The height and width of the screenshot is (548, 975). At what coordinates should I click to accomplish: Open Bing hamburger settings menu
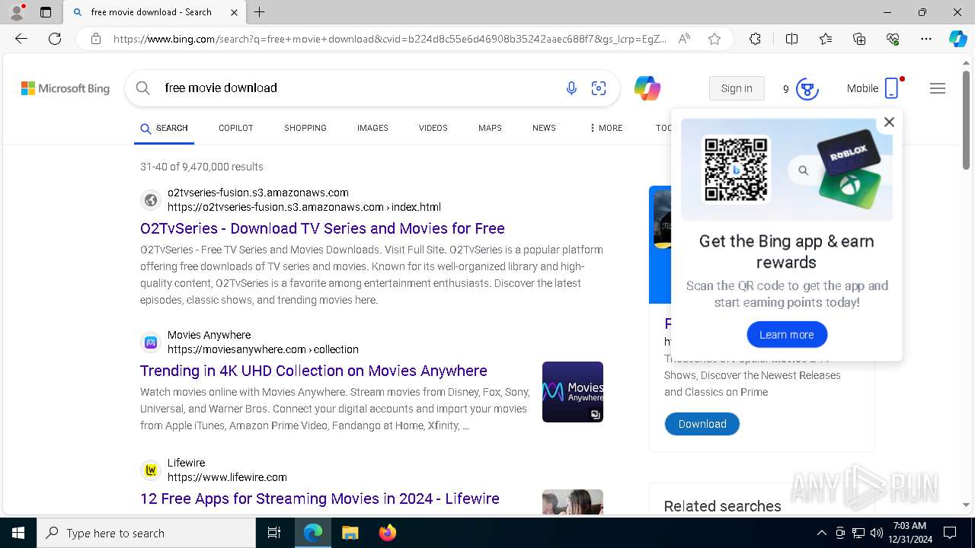[938, 88]
